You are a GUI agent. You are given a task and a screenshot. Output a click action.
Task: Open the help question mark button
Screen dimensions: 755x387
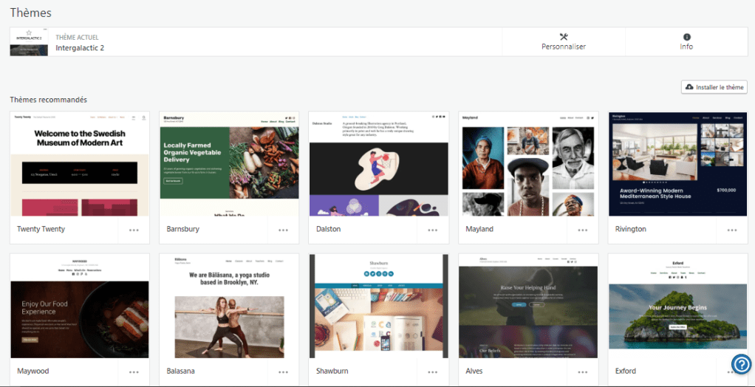pos(741,363)
